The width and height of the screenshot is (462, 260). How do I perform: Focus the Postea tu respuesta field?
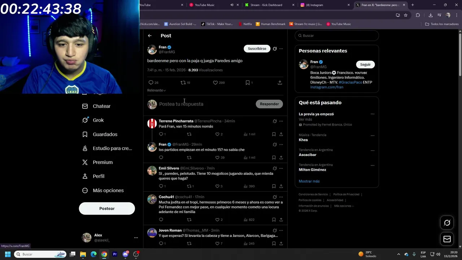click(206, 104)
